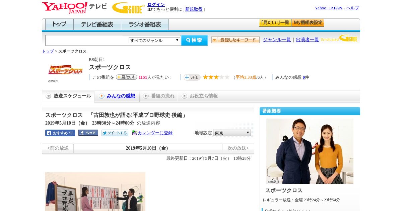Click the 見たい! plus button

click(x=126, y=77)
